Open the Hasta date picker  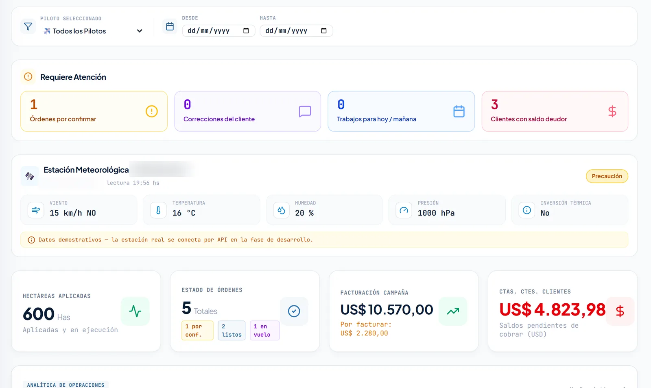pos(324,31)
